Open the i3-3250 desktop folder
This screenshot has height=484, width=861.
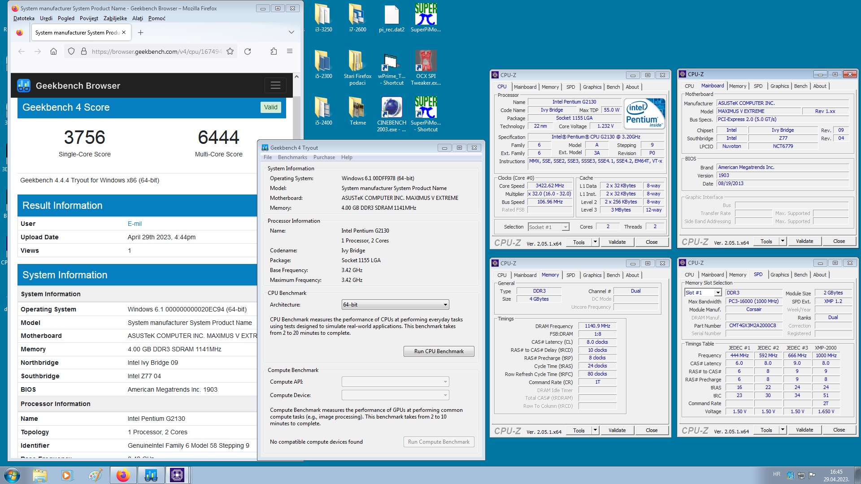pyautogui.click(x=323, y=18)
